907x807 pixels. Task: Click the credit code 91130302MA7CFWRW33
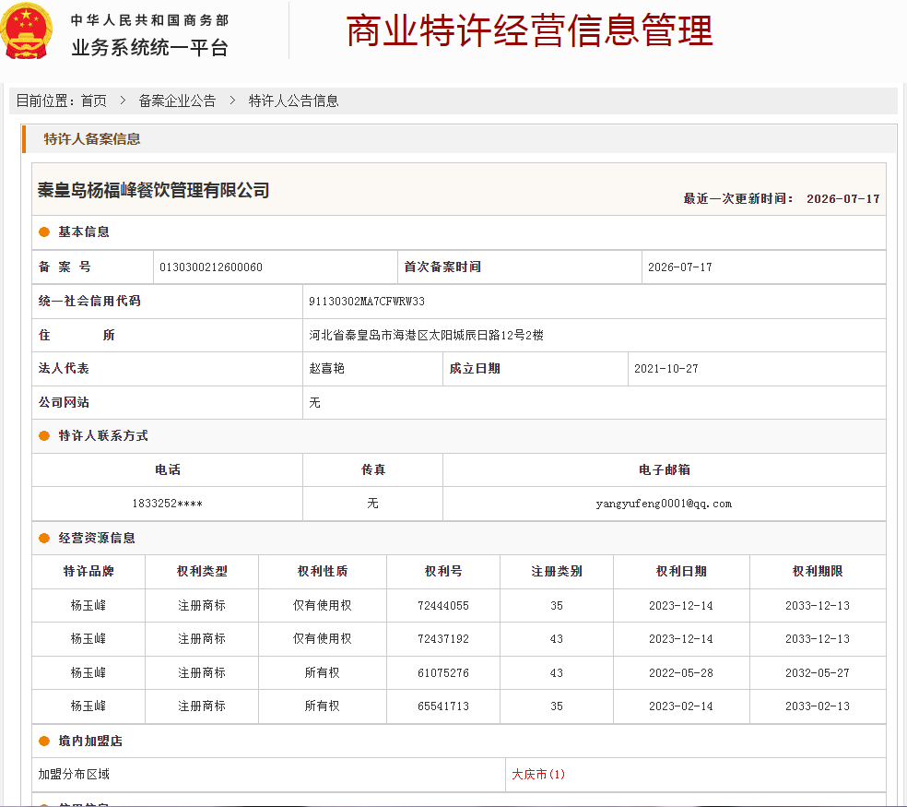pos(367,301)
